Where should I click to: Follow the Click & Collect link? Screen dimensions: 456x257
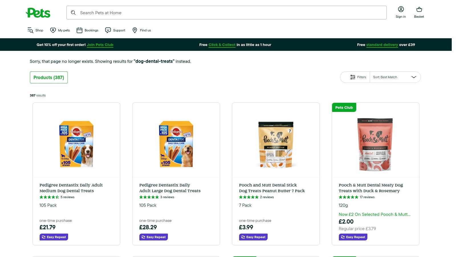pyautogui.click(x=222, y=45)
